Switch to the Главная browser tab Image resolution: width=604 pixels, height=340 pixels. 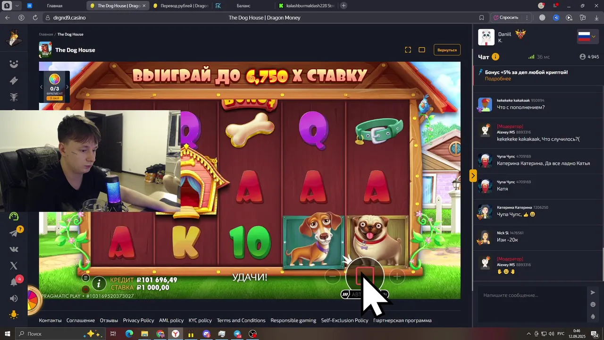click(x=54, y=6)
